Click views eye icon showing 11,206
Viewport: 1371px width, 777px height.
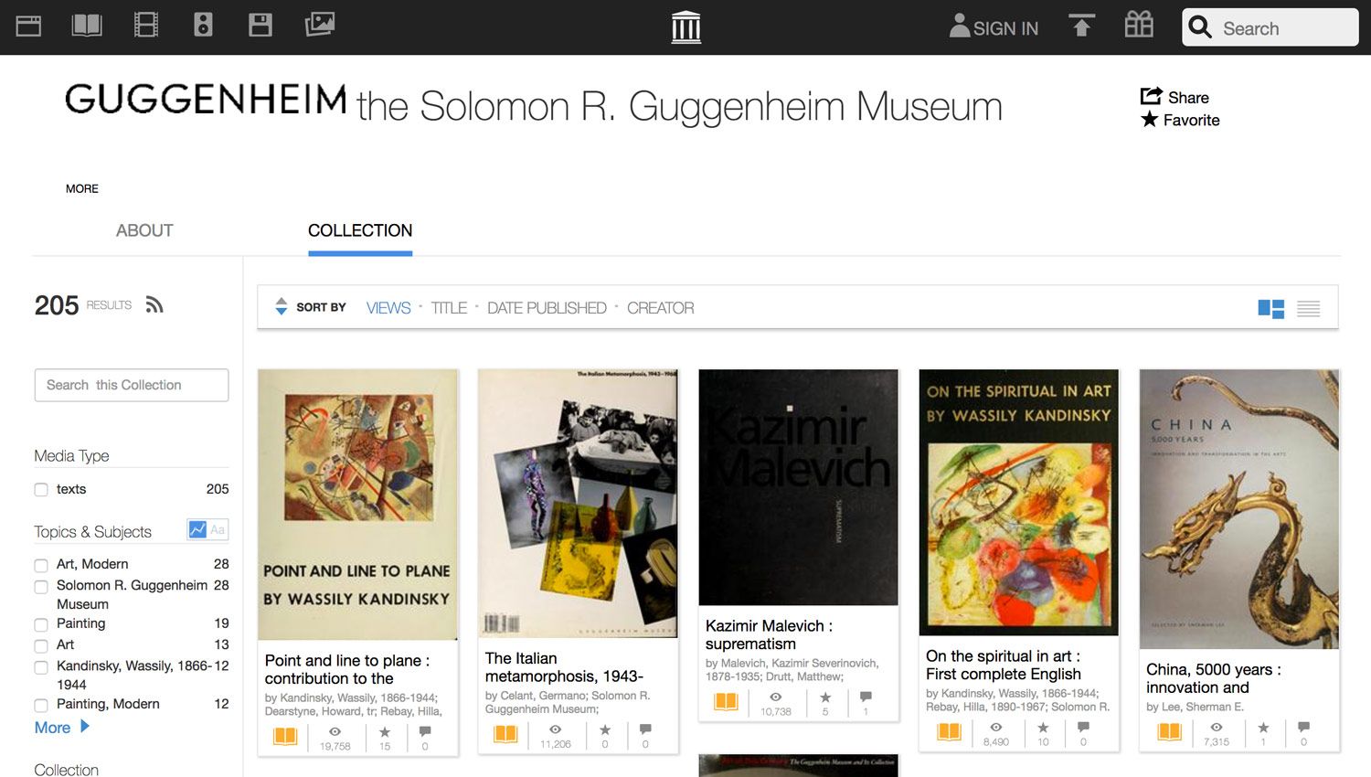556,729
